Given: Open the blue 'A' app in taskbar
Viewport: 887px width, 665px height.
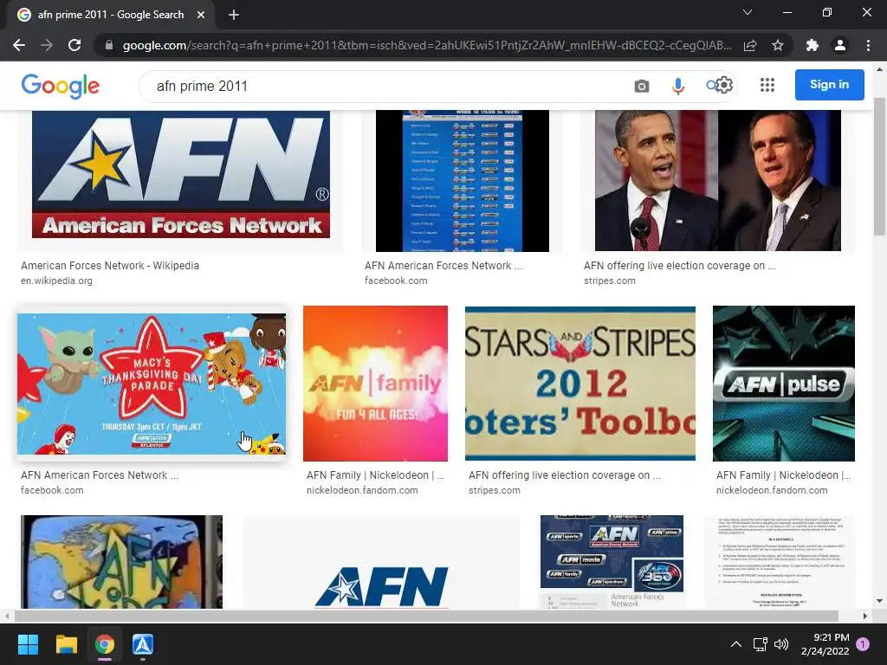Looking at the screenshot, I should [143, 644].
